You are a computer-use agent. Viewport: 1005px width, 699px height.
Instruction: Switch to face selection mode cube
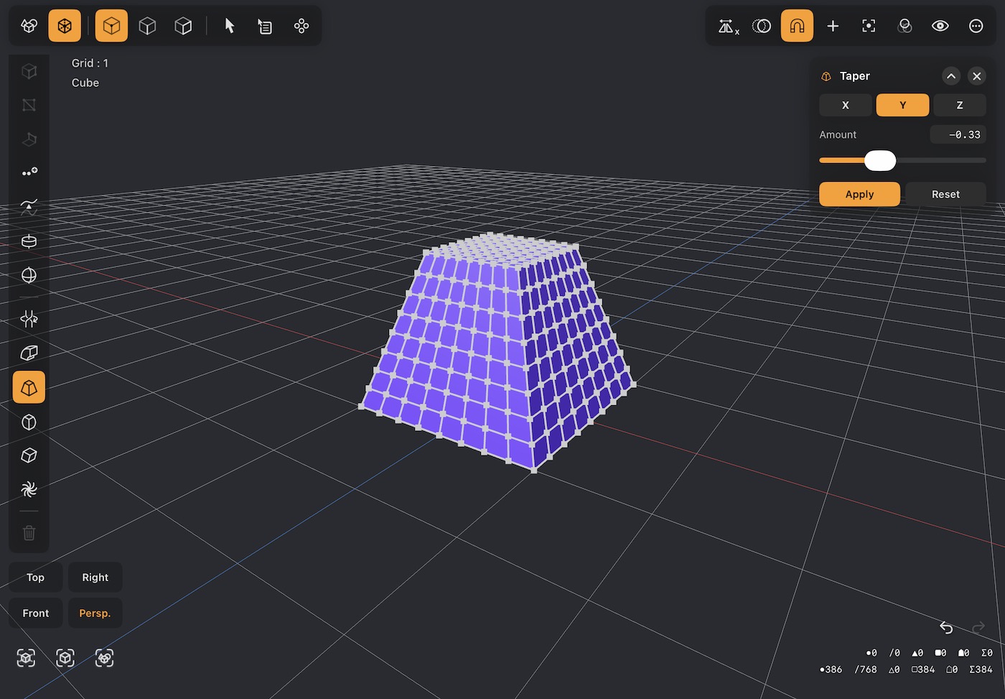coord(183,26)
